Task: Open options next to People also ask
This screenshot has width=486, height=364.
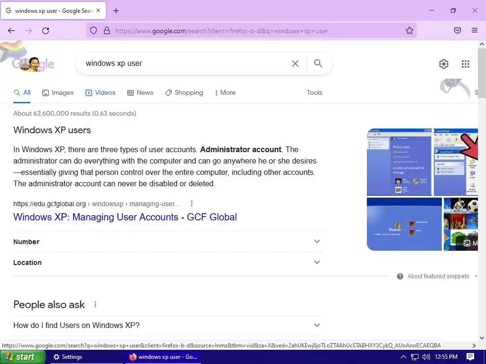Action: click(95, 305)
